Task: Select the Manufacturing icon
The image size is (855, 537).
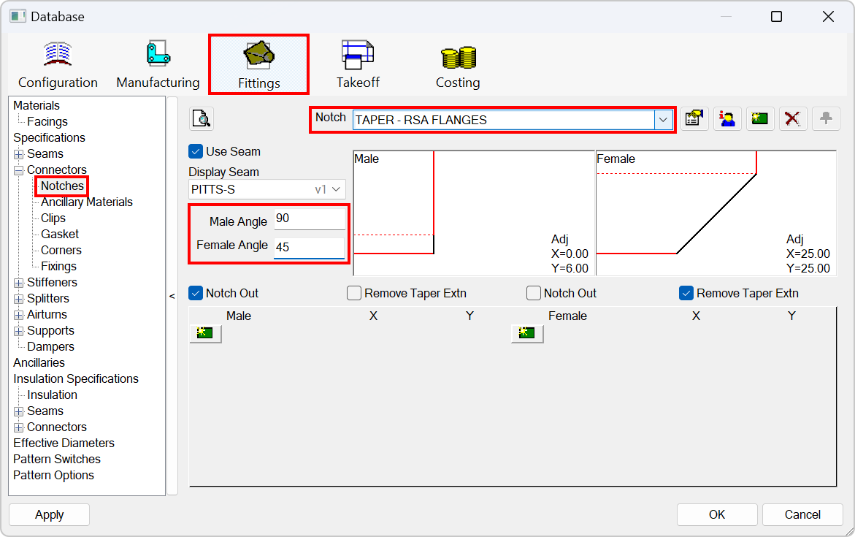Action: (x=158, y=62)
